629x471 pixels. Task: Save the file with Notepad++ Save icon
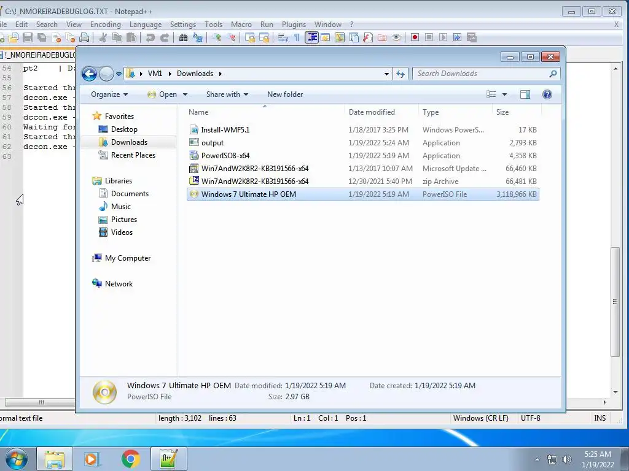[x=28, y=37]
